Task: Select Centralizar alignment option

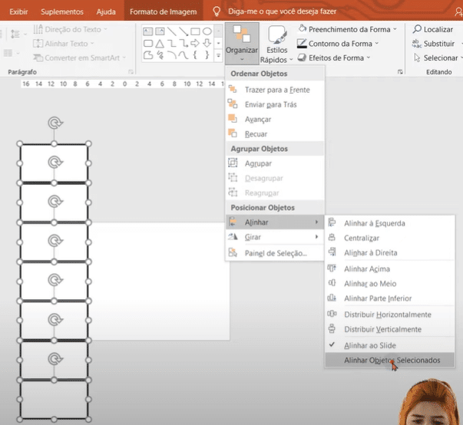Action: click(x=389, y=238)
